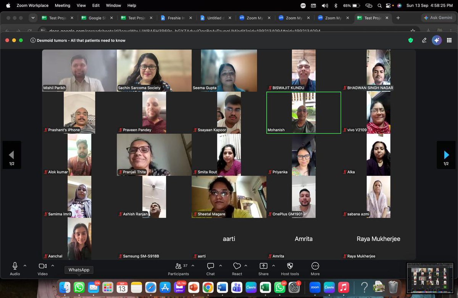Open the React heart icon
This screenshot has height=298, width=458.
coord(237,266)
